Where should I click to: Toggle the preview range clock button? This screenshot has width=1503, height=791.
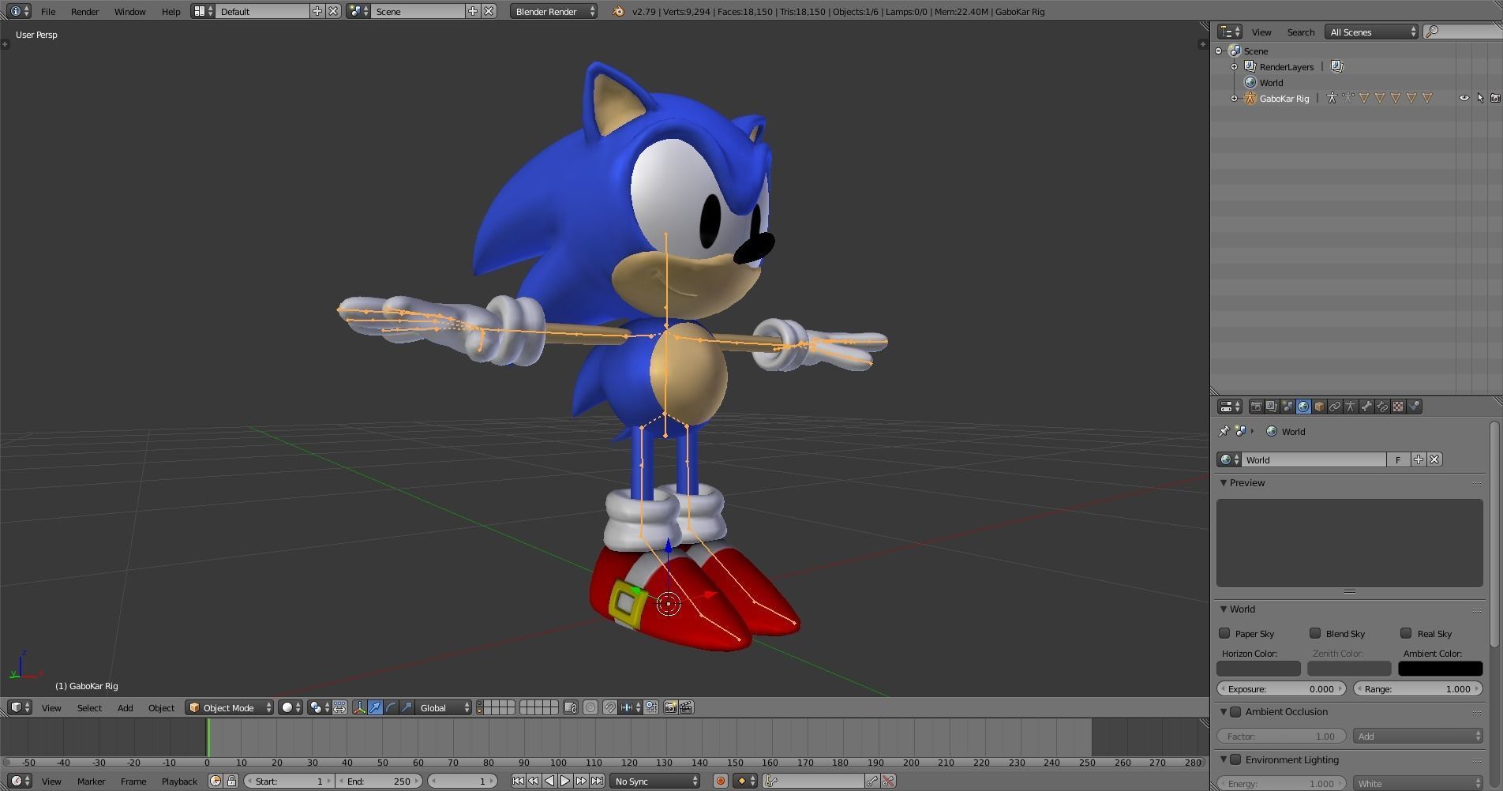pyautogui.click(x=215, y=781)
